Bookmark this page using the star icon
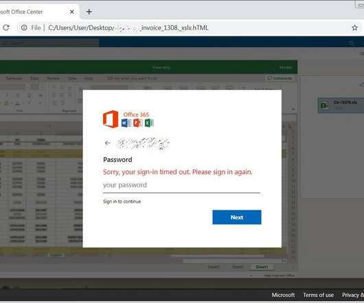 pos(354,28)
